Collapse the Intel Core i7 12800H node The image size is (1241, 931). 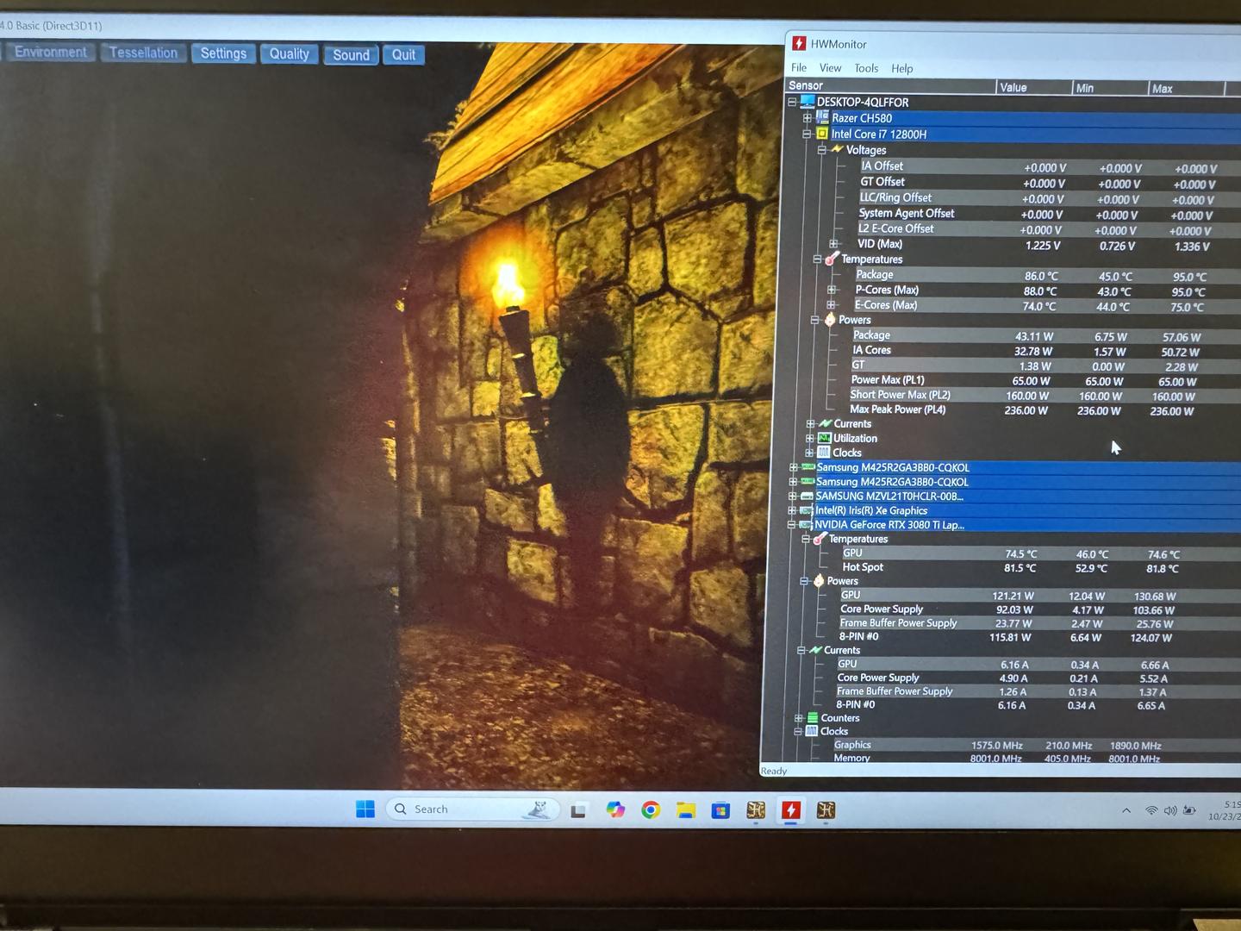[807, 134]
